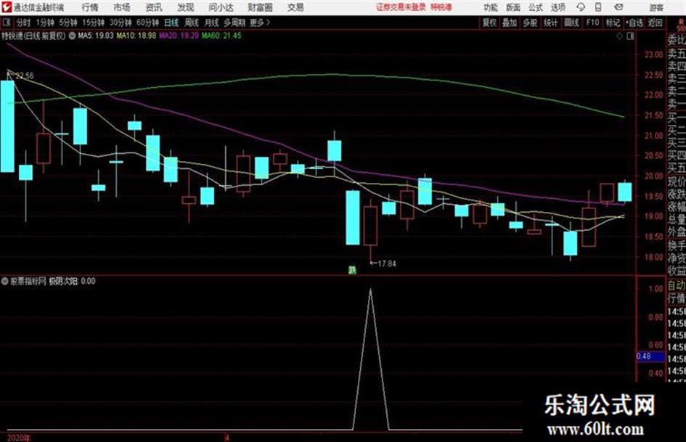The width and height of the screenshot is (686, 442).
Task: Click the round icon before 股票指标网
Action: pyautogui.click(x=5, y=281)
